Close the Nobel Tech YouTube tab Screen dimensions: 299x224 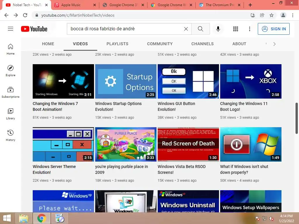46,5
